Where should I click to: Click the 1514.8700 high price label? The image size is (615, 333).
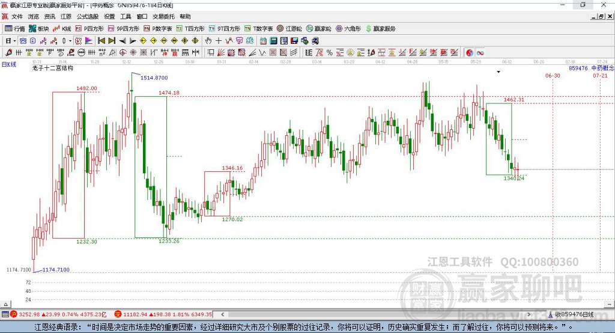[x=154, y=78]
